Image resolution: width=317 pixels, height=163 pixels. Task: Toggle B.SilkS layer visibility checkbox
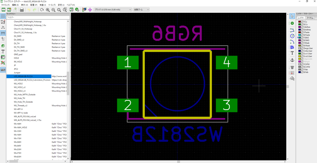coord(302,40)
